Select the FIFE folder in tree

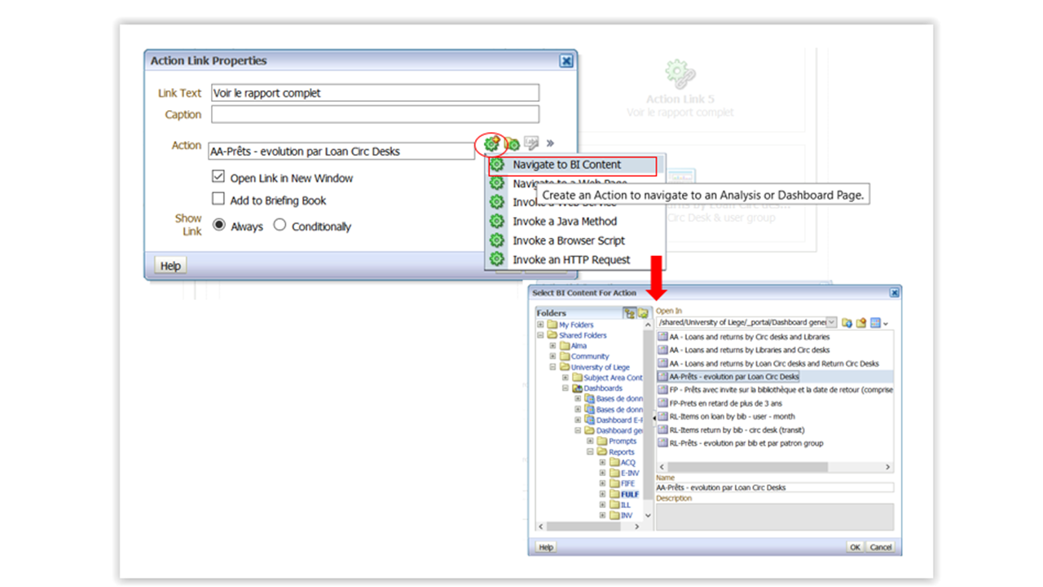click(623, 483)
